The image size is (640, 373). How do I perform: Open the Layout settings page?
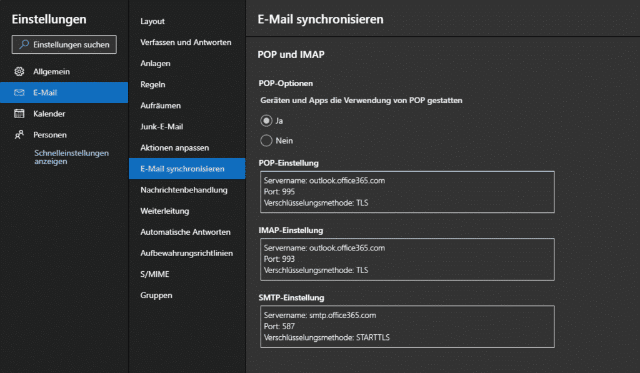187,21
